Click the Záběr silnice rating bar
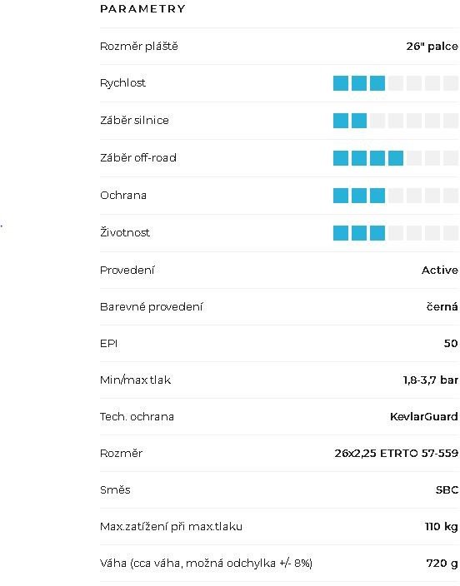Screen dimensions: 460x586 pos(396,121)
